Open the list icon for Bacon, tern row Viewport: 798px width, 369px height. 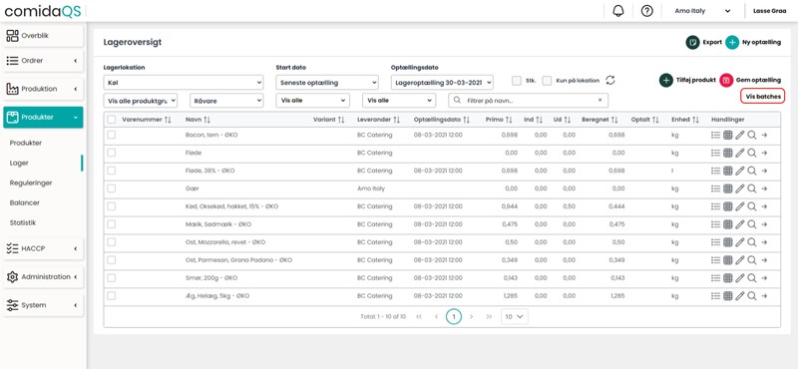[x=715, y=135]
